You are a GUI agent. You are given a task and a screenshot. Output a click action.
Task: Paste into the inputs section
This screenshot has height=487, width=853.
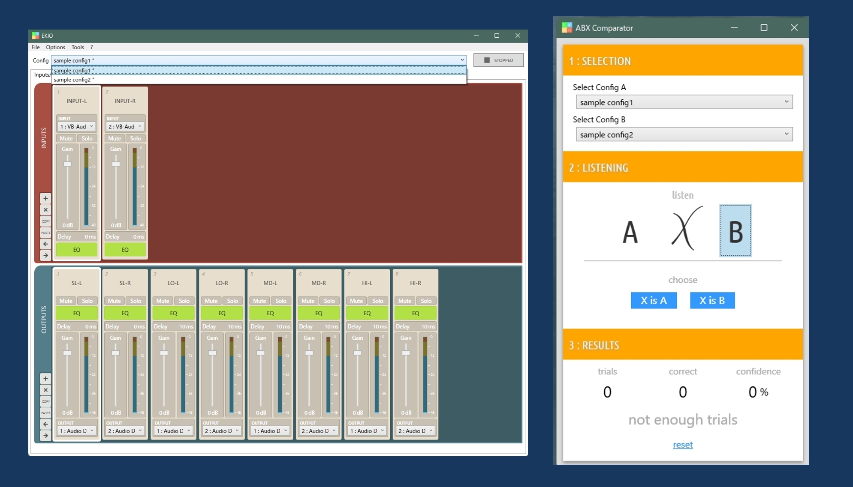[45, 233]
